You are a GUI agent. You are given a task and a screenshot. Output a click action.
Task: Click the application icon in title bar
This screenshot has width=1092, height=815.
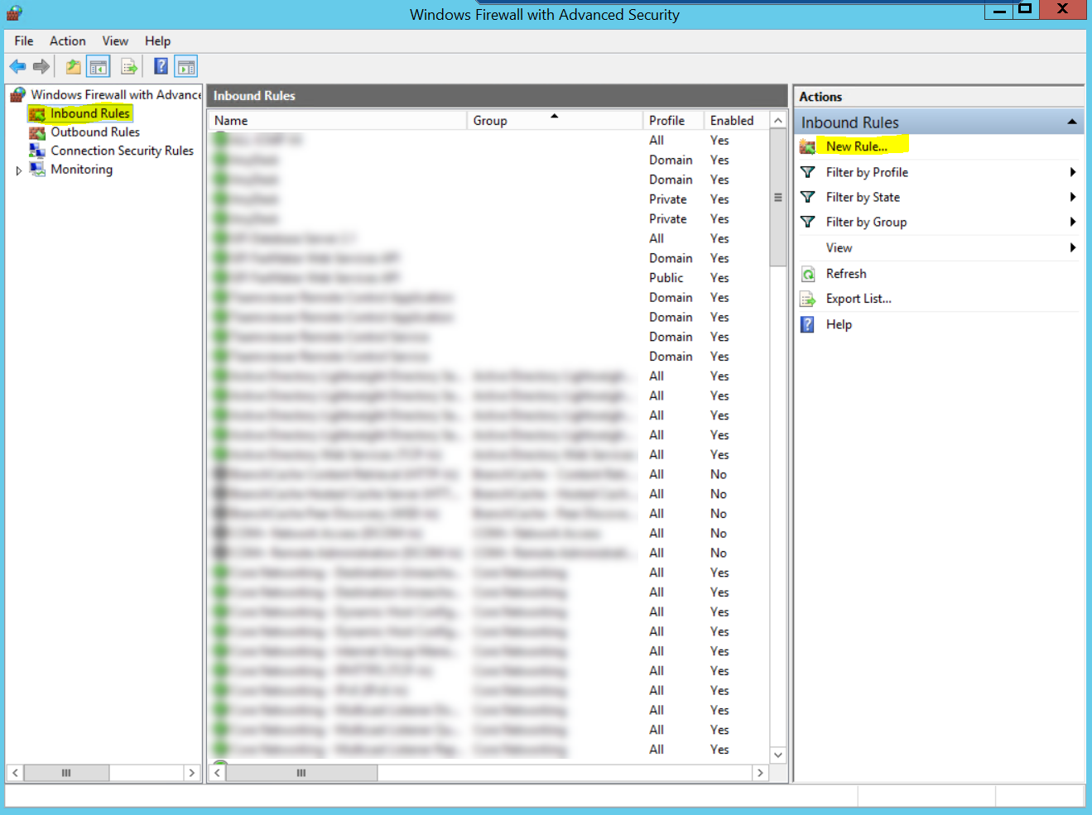14,12
